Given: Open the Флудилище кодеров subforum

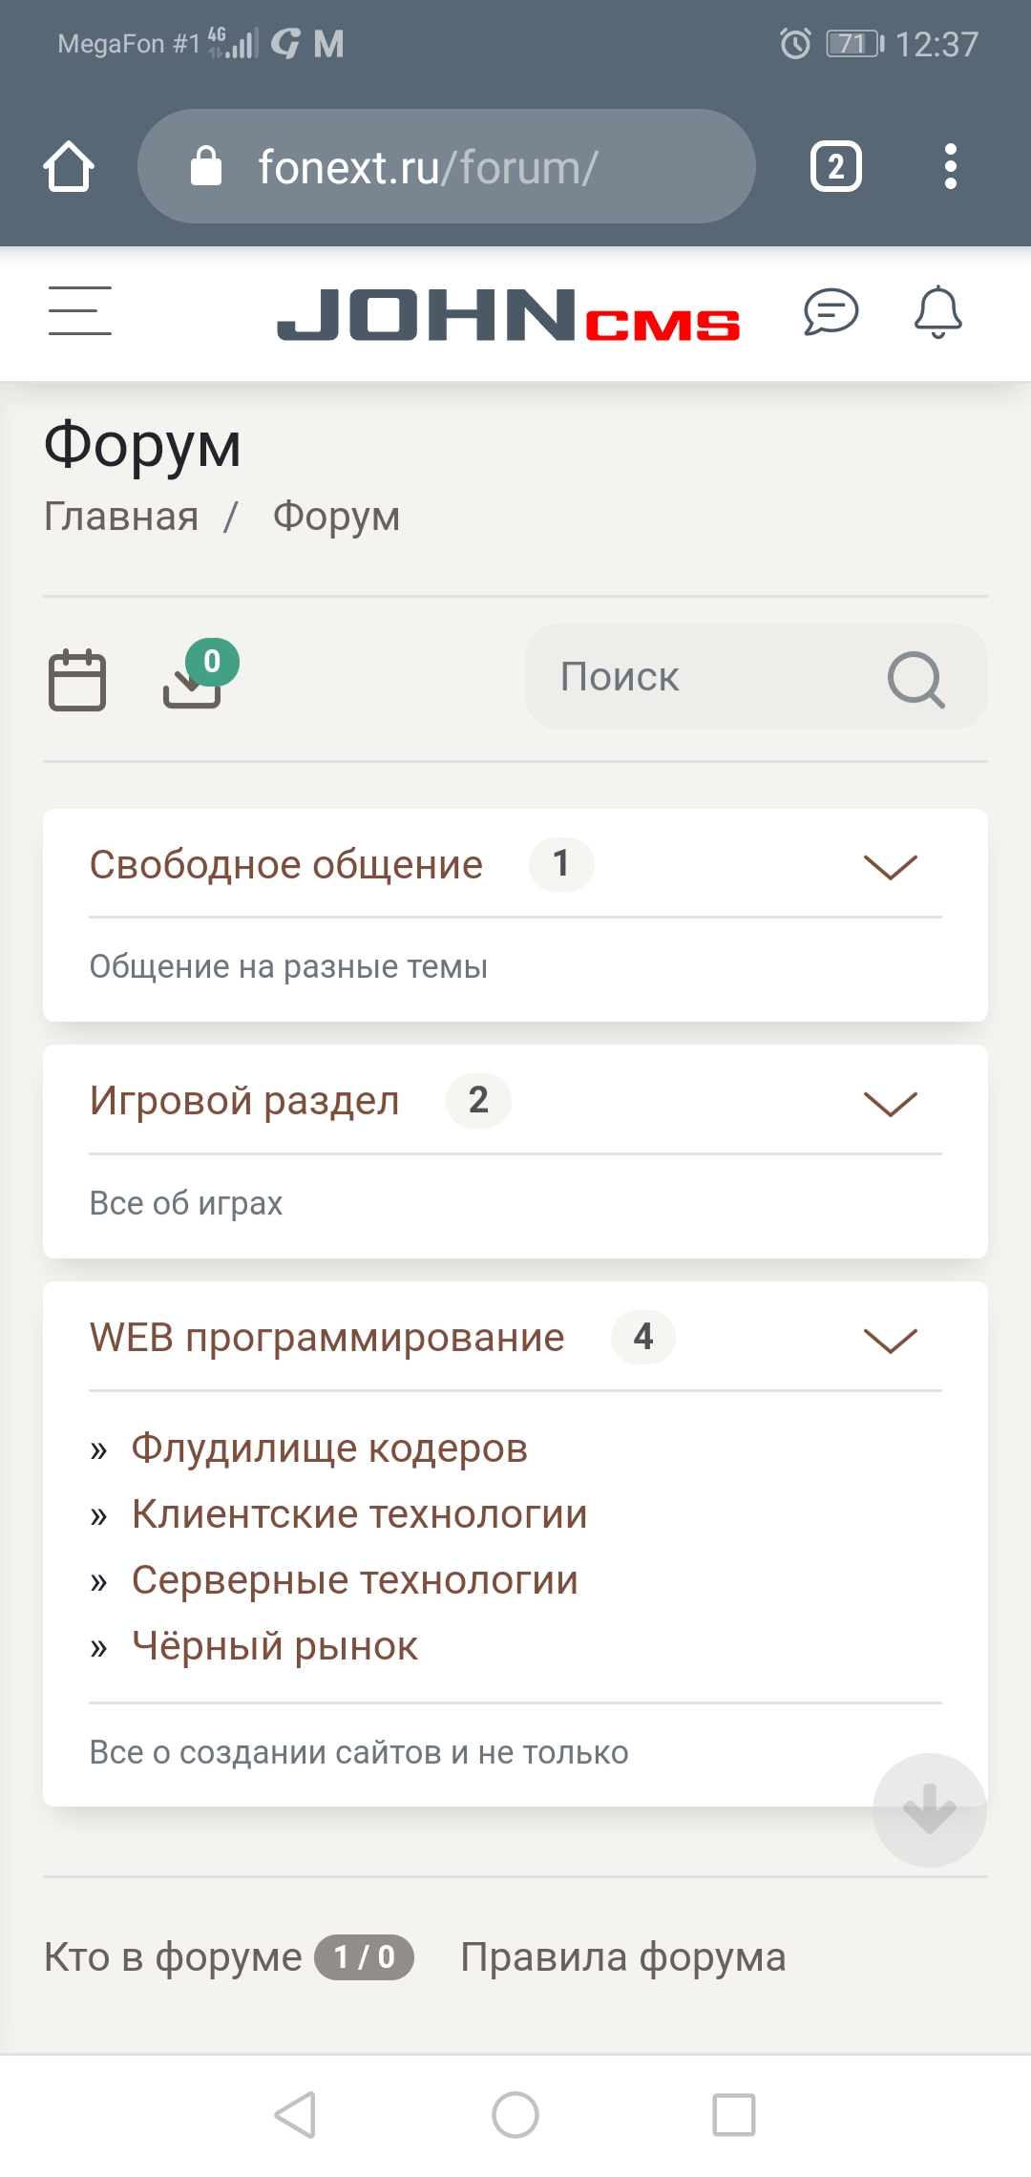Looking at the screenshot, I should pos(329,1448).
